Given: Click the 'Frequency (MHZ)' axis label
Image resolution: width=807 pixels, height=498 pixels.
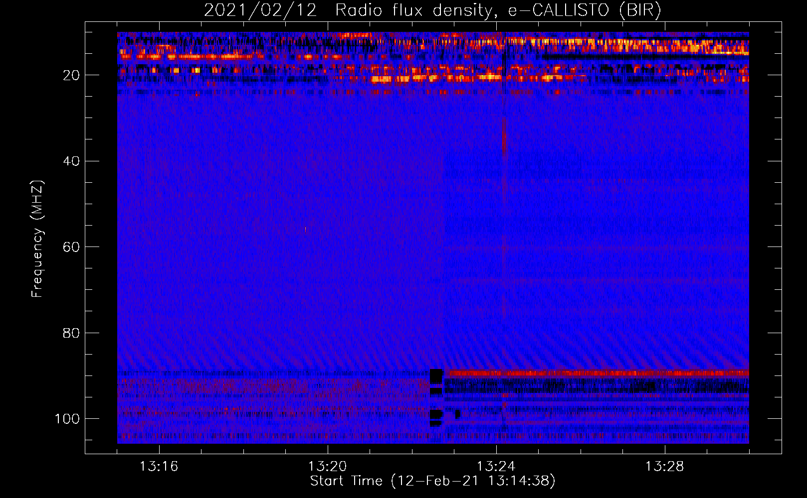Looking at the screenshot, I should 37,239.
